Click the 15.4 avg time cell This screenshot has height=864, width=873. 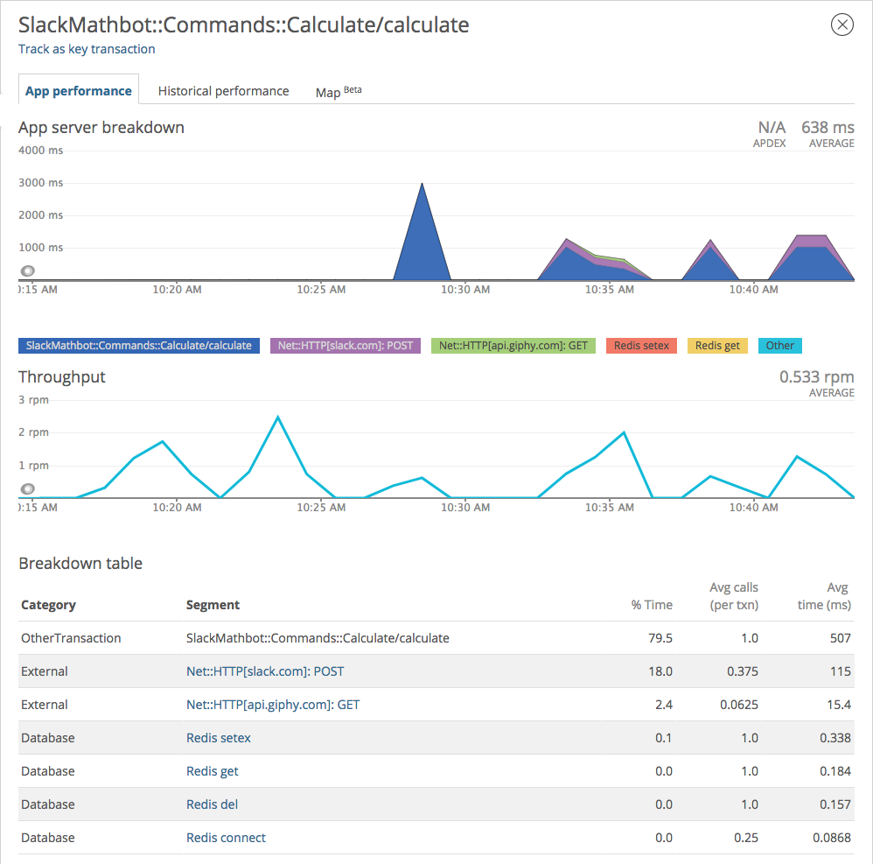coord(839,705)
